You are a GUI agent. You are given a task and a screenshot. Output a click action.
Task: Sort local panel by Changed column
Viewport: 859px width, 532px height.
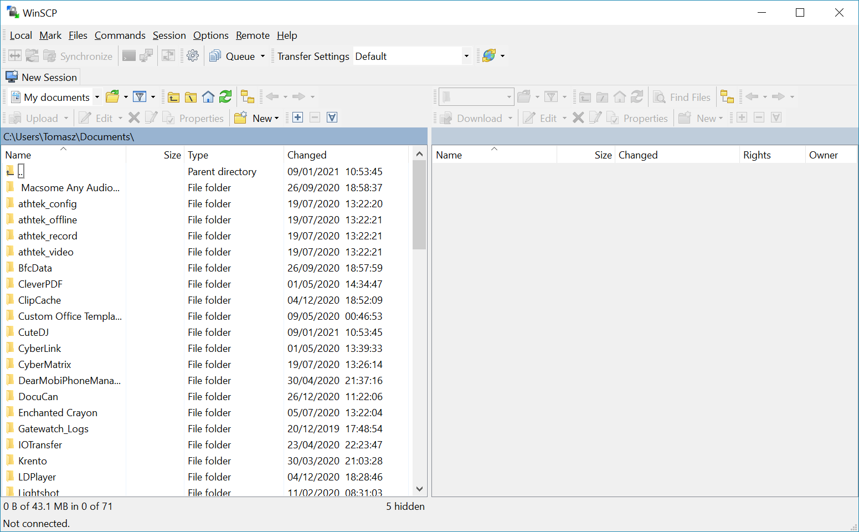pos(347,155)
